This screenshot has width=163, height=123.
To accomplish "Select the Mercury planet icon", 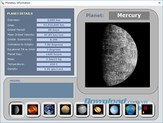I will tap(17, 110).
